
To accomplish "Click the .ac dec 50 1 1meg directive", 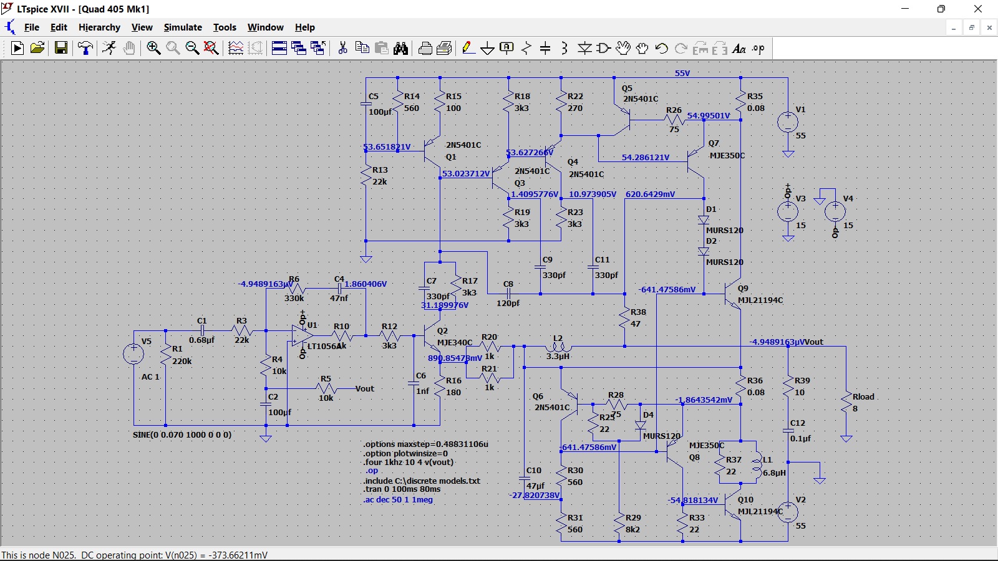I will coord(398,499).
